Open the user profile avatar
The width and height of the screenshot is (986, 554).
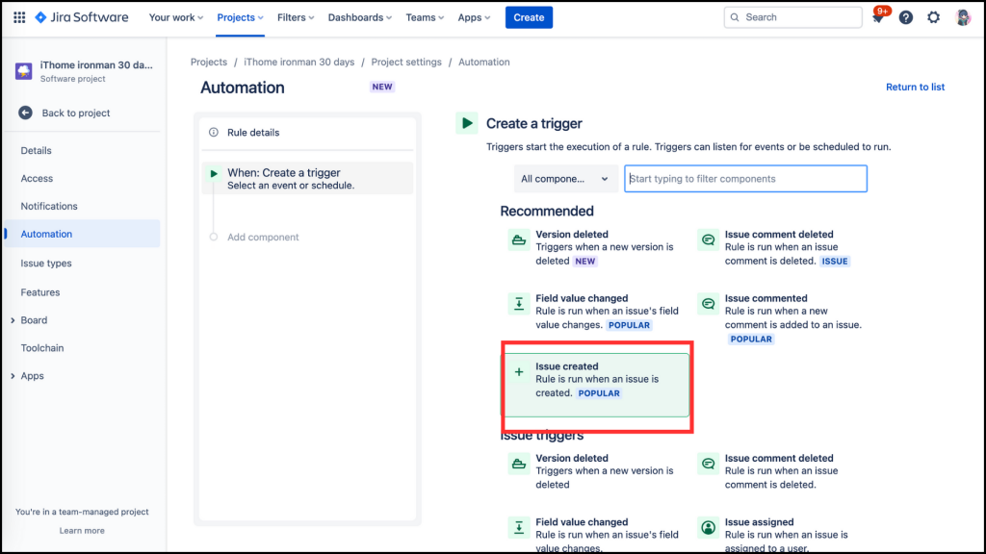pos(962,17)
